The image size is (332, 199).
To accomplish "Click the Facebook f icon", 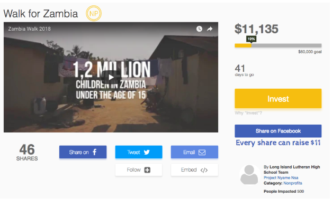I will [x=95, y=152].
